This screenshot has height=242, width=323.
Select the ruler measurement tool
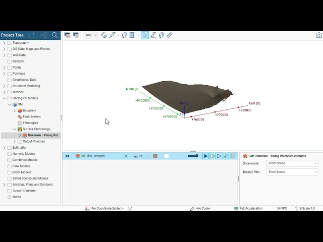pos(170,35)
